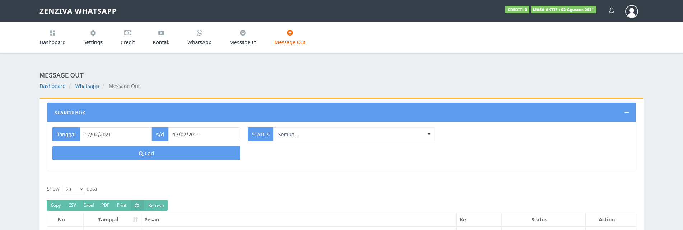This screenshot has height=230, width=683.
Task: Click the Credit money icon
Action: 128,33
